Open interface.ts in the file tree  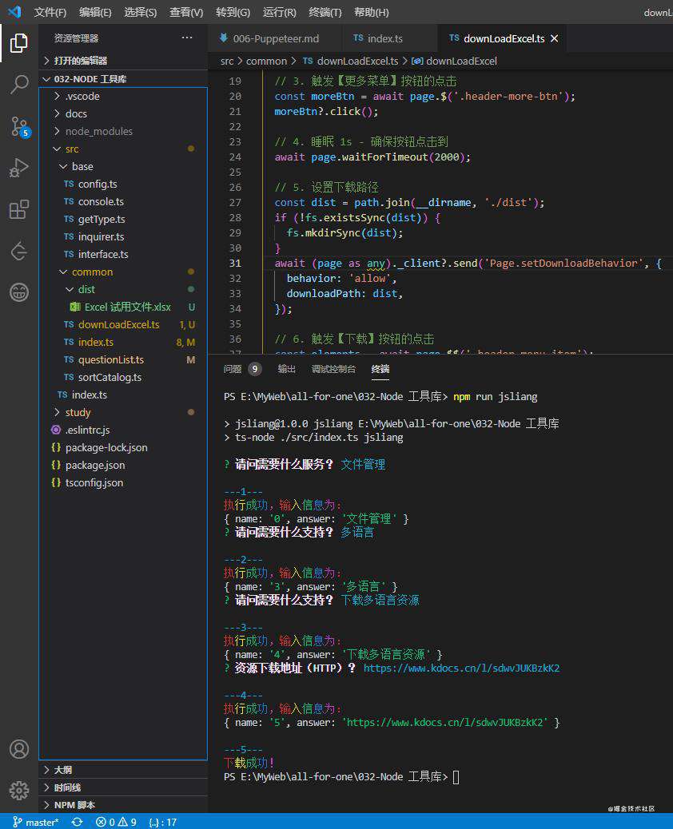tap(123, 254)
